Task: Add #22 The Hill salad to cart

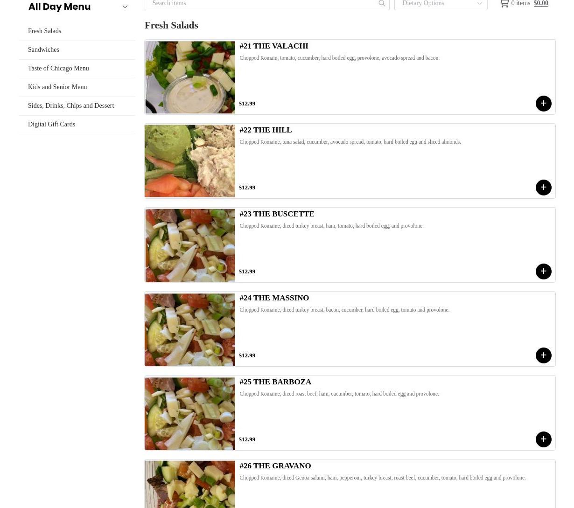Action: click(x=543, y=188)
